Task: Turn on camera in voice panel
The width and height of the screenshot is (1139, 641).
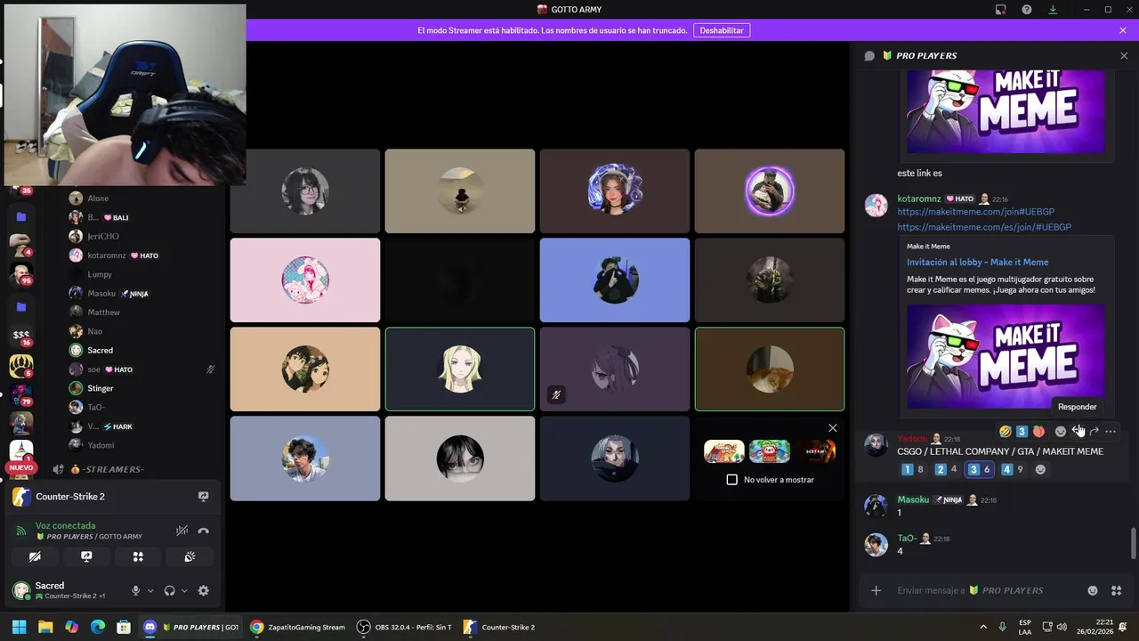Action: tap(35, 556)
